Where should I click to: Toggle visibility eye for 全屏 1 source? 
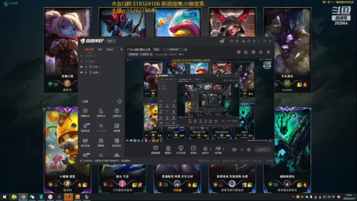point(81,72)
